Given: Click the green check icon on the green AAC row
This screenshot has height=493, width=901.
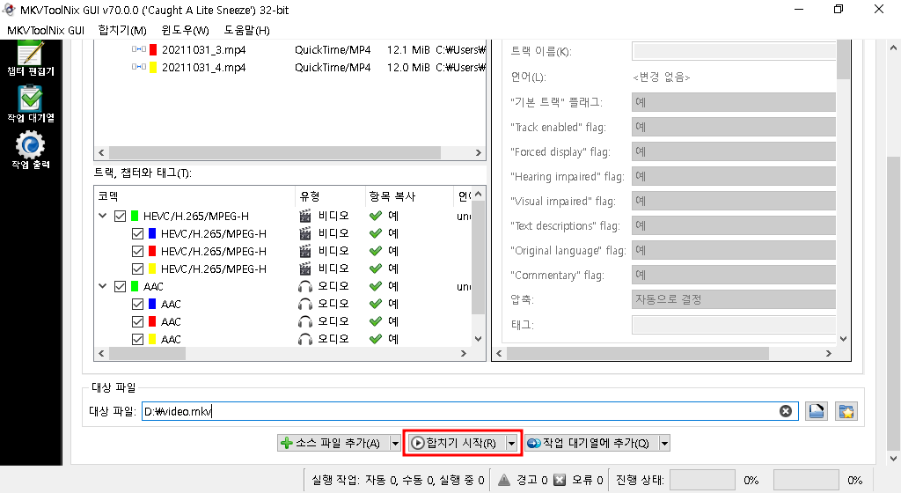Looking at the screenshot, I should 375,286.
